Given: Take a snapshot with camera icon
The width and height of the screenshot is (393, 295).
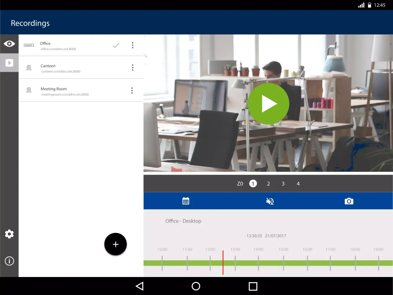Looking at the screenshot, I should click(349, 201).
